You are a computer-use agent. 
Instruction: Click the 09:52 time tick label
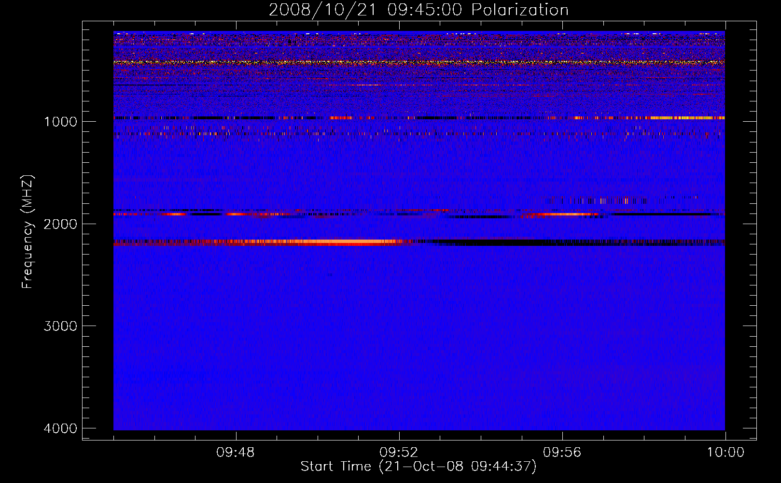tap(399, 453)
